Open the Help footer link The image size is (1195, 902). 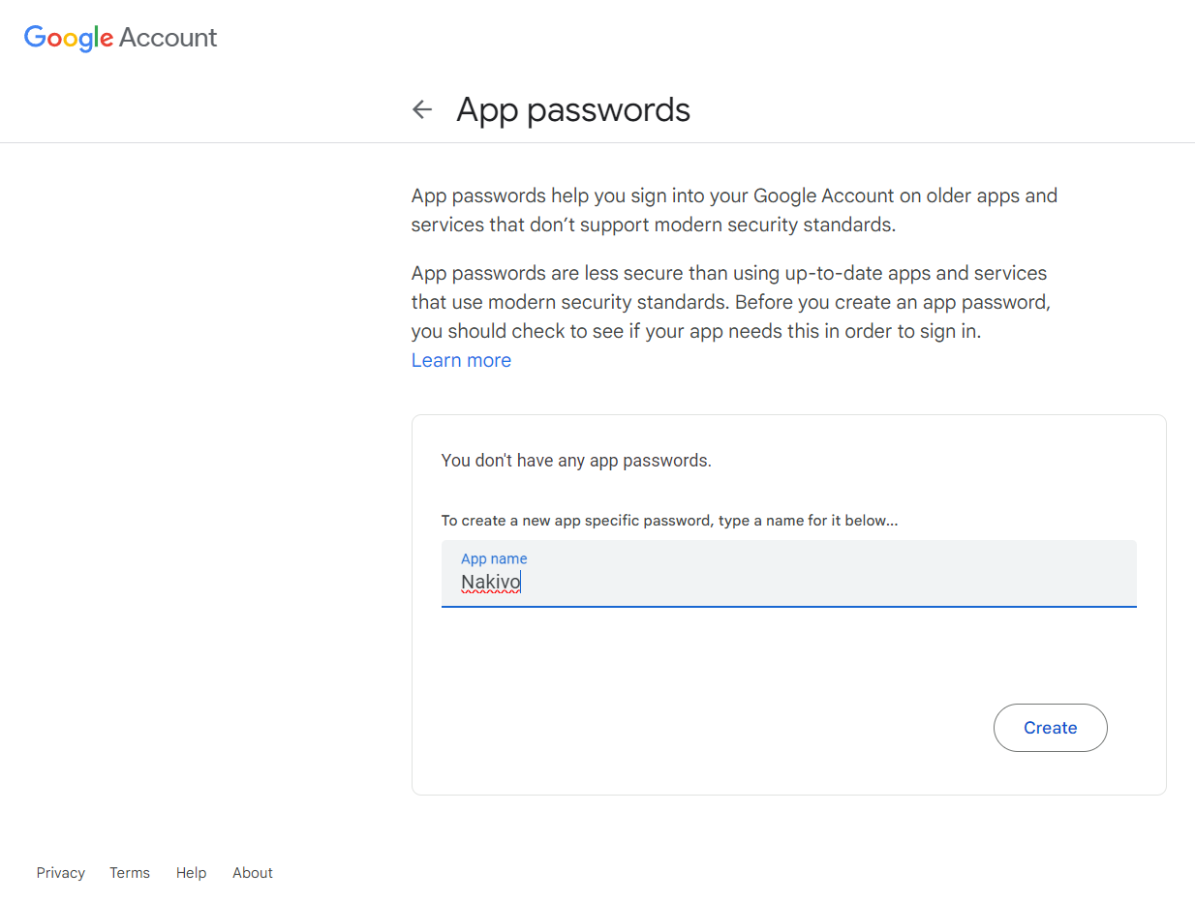pos(191,873)
